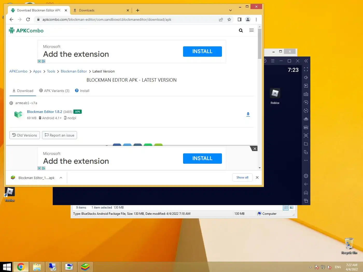Viewport: 363px width, 272px height.
Task: Click BlueStacks back arrow
Action: pos(306,184)
